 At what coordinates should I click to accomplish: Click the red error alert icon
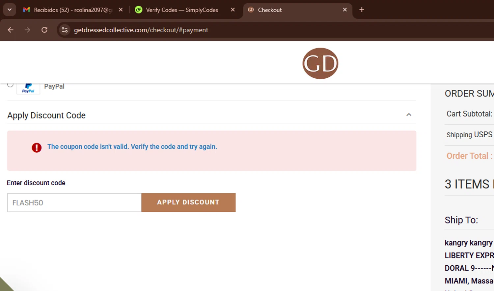point(37,147)
